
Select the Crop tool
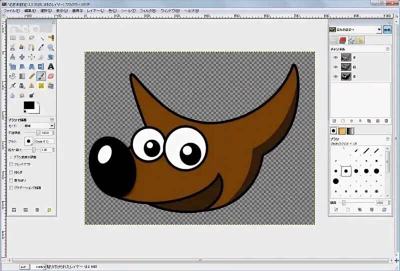(41, 57)
